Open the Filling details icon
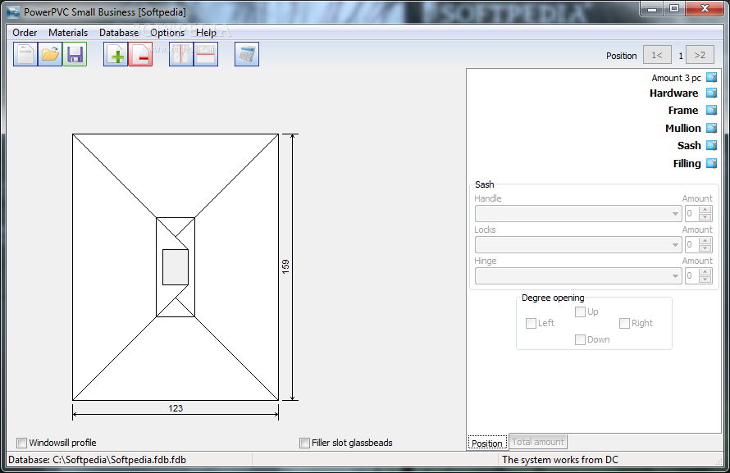Screen dimensions: 730x473 point(711,163)
